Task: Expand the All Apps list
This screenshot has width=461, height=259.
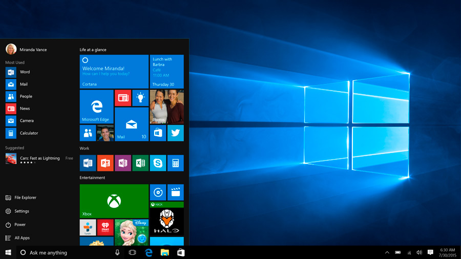Action: point(22,238)
